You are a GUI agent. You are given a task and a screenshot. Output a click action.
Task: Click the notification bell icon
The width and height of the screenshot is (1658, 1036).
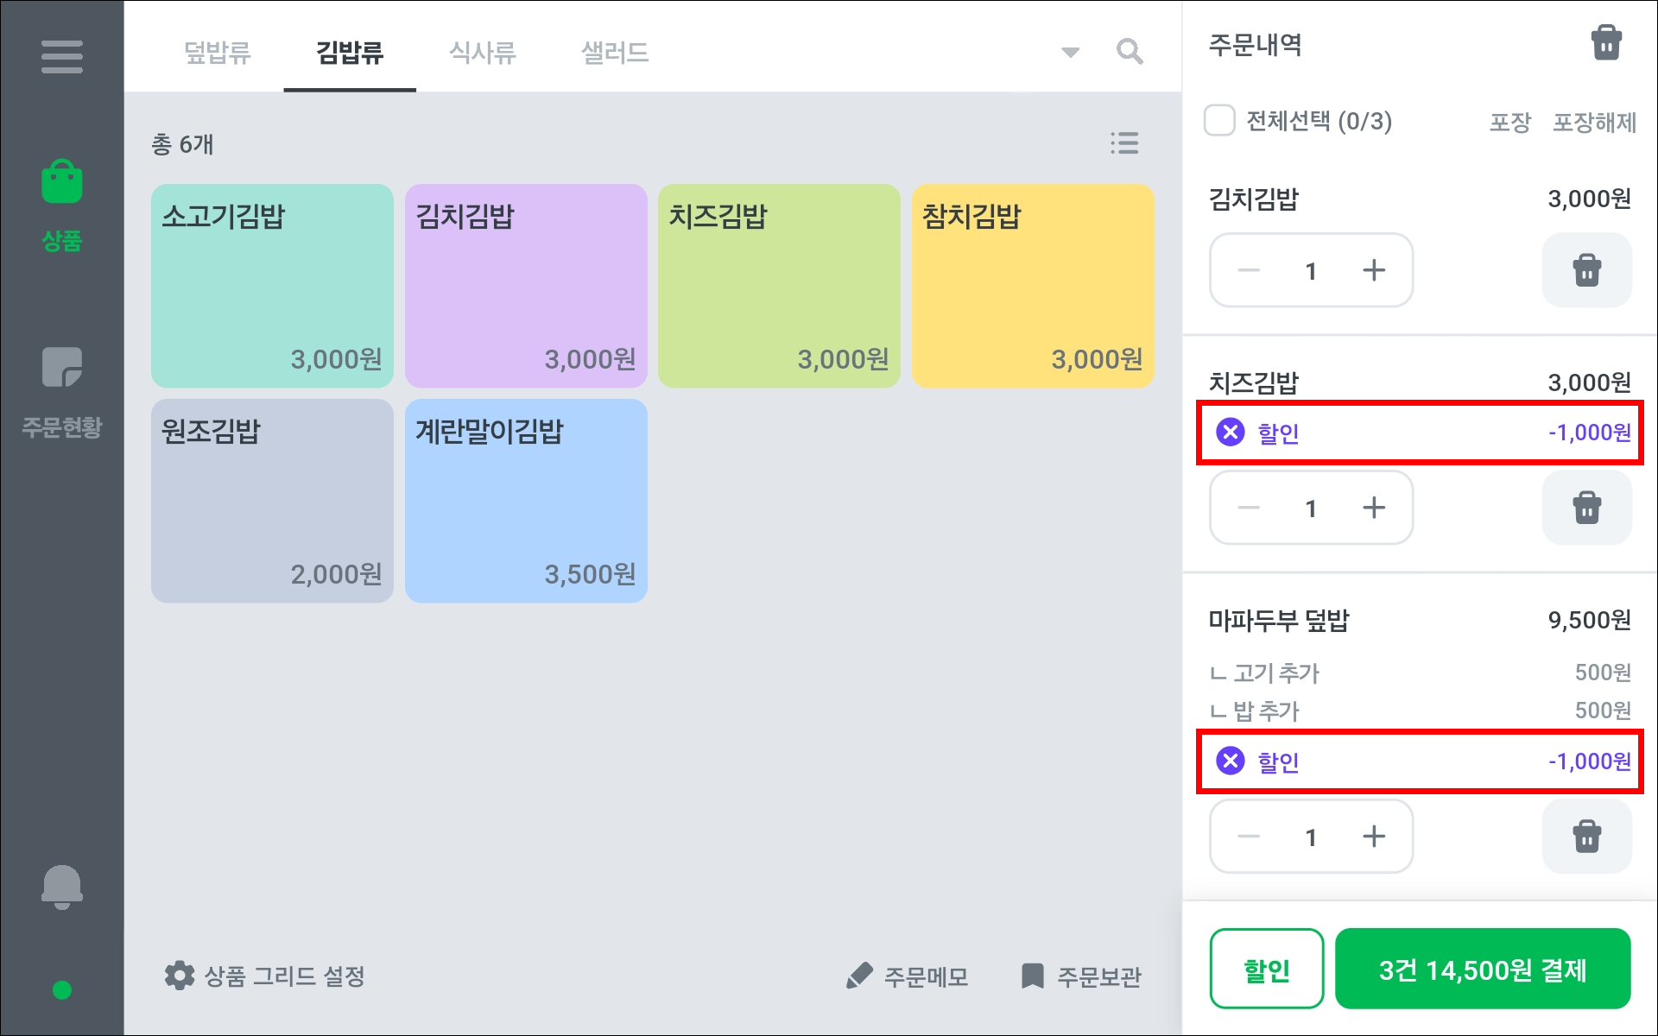[61, 887]
